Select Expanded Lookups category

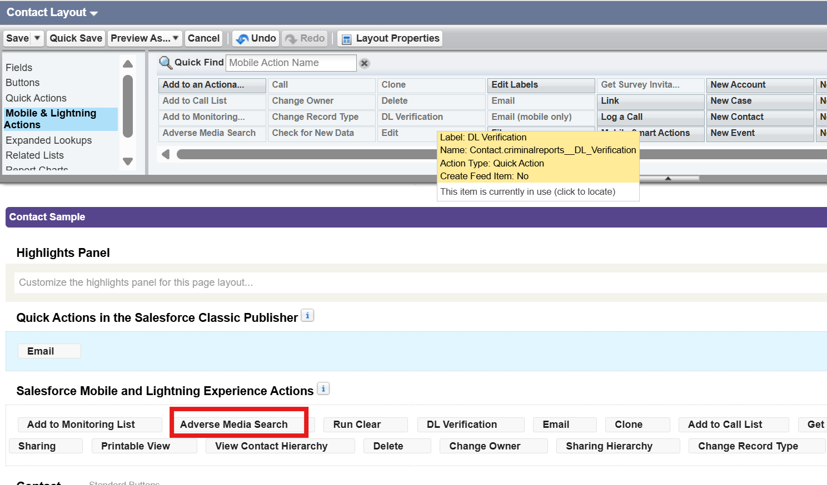[49, 140]
